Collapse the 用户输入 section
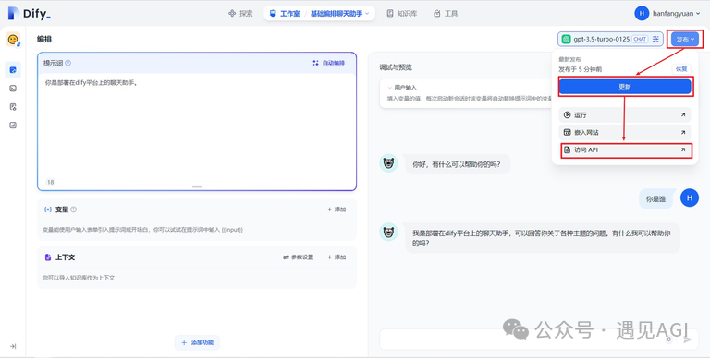Viewport: 710px width, 358px height. coord(390,88)
